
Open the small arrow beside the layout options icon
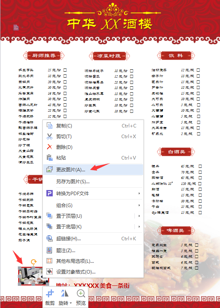click(22, 27)
